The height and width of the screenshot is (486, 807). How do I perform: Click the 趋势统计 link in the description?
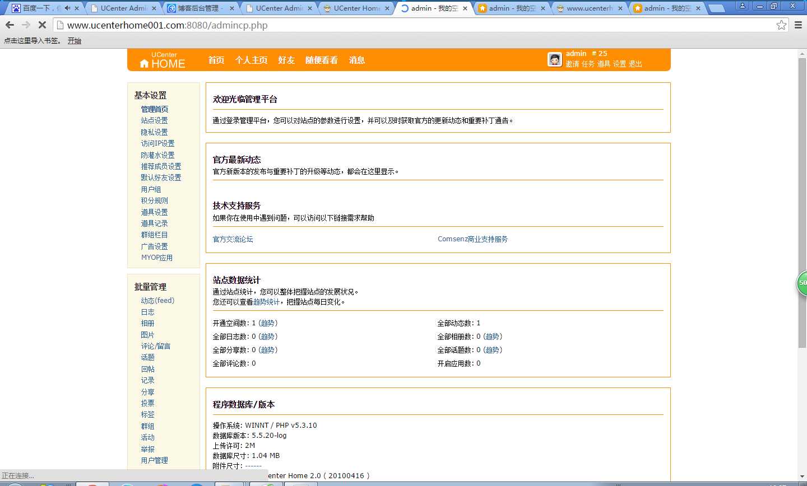266,302
